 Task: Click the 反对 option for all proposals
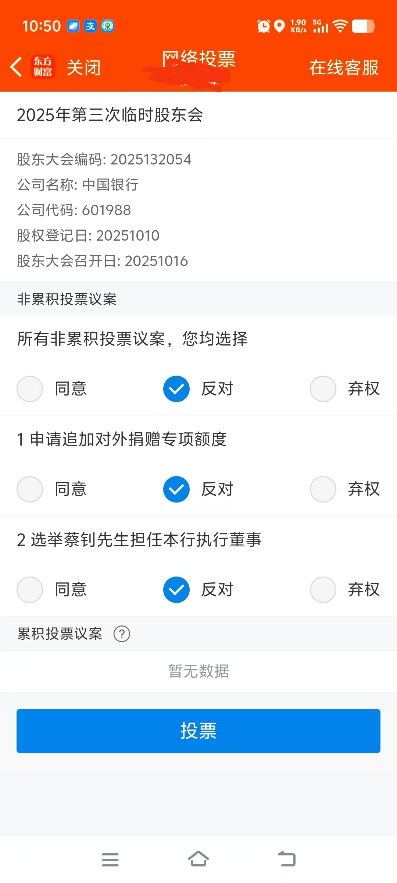[x=176, y=389]
